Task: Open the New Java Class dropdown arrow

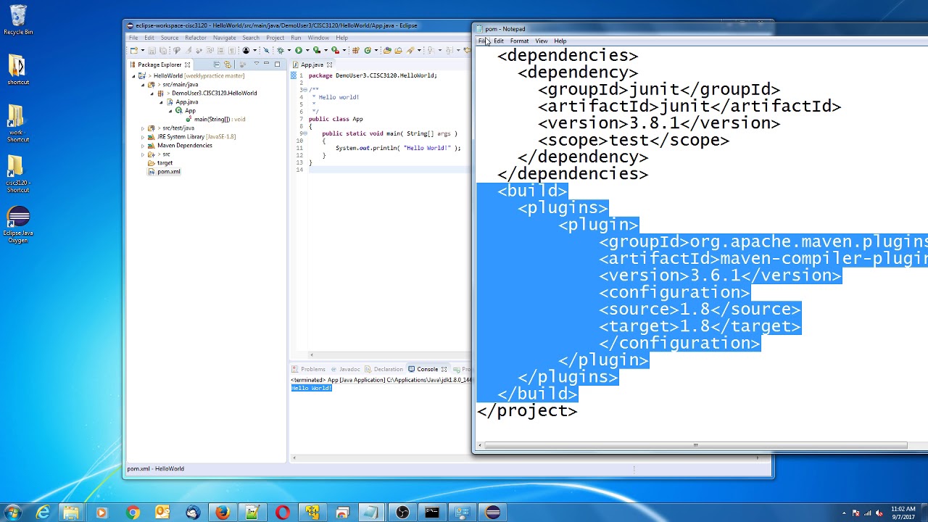Action: point(376,50)
